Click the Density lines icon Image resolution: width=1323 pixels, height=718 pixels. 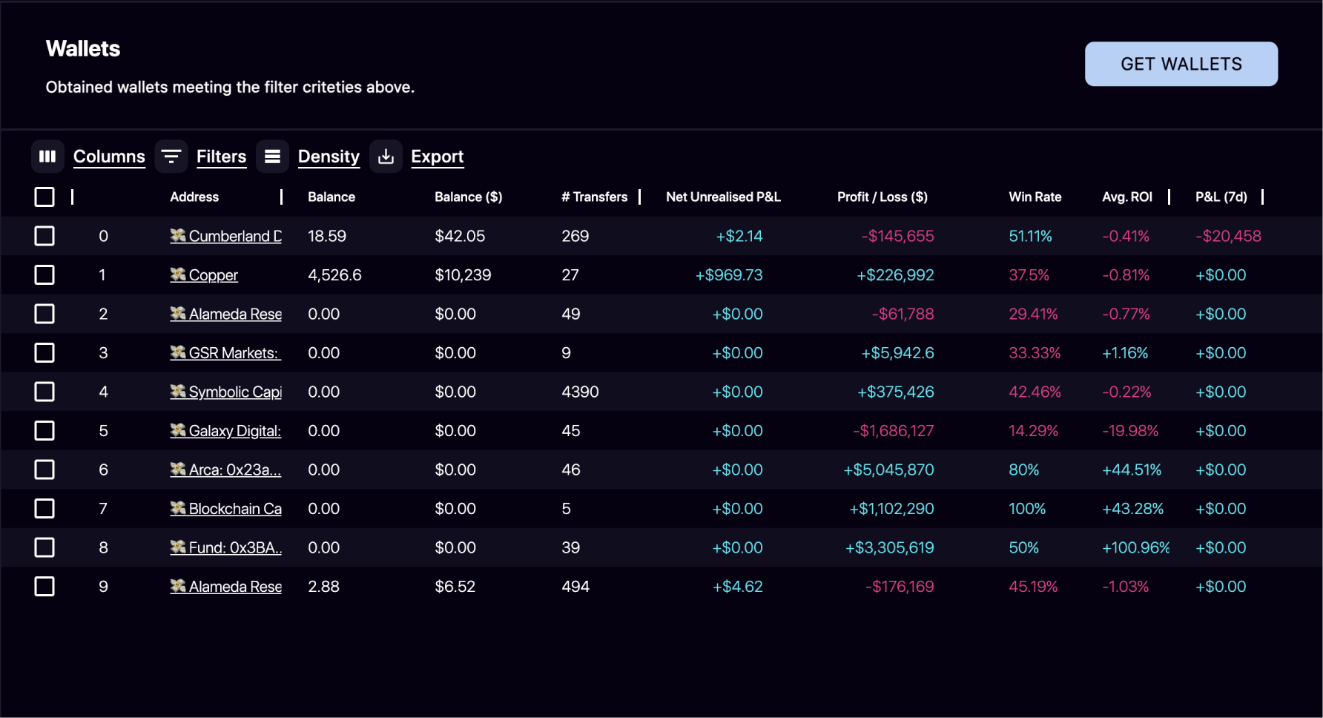pos(272,157)
